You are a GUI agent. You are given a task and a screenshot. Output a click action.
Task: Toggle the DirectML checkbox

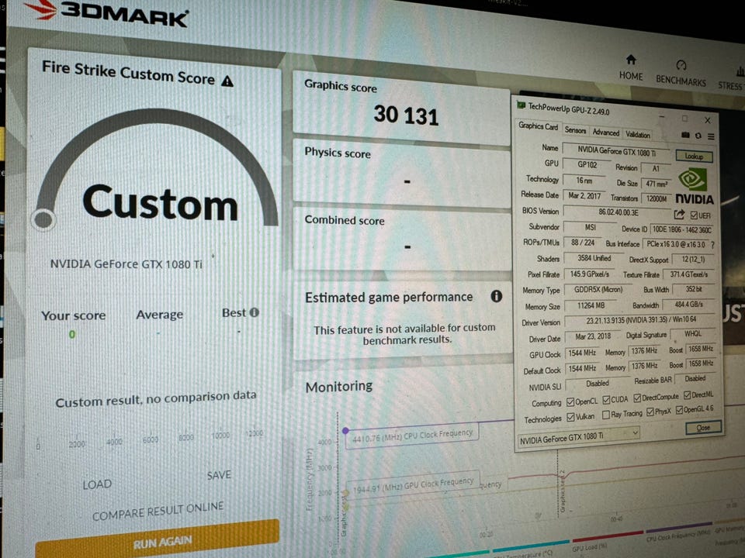[x=687, y=395]
